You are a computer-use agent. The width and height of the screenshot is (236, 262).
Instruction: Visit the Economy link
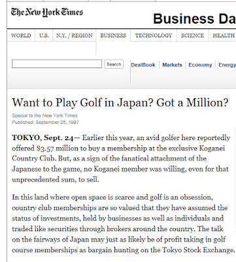tap(200, 65)
